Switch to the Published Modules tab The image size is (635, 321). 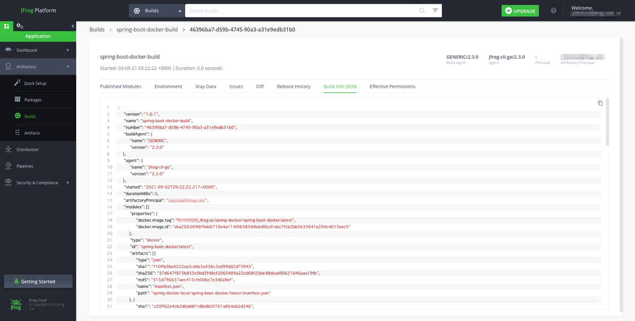pyautogui.click(x=121, y=86)
